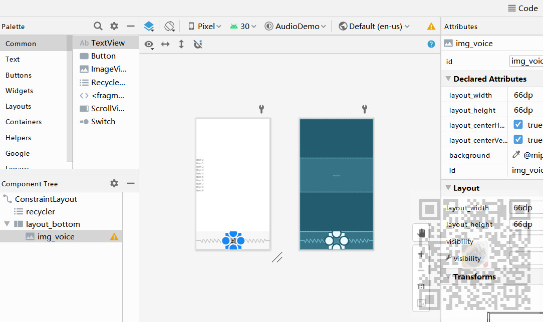Image resolution: width=543 pixels, height=322 pixels.
Task: Open the layout warnings indicator
Action: 431,27
